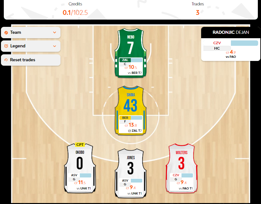Click the HC position label on coach card
This screenshot has height=204, width=261.
tap(217, 48)
